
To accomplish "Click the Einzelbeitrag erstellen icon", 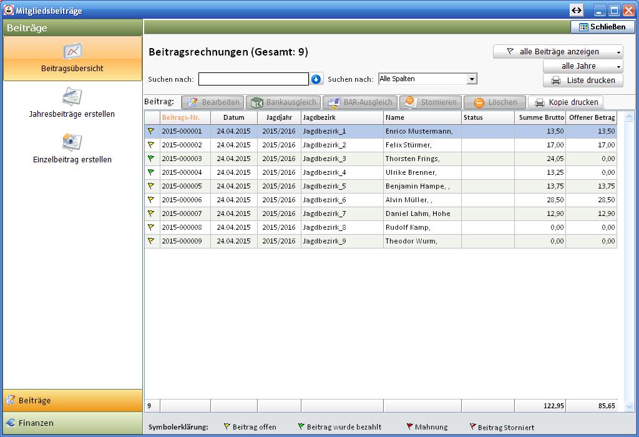I will (72, 142).
